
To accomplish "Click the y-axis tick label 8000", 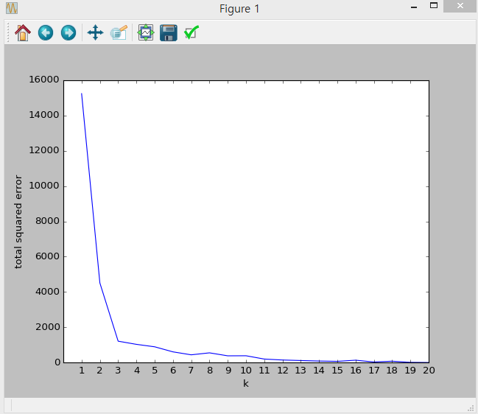I will pyautogui.click(x=47, y=221).
